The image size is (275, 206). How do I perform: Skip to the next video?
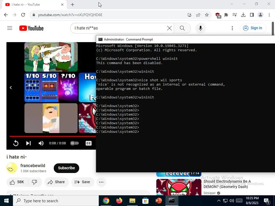click(x=28, y=143)
